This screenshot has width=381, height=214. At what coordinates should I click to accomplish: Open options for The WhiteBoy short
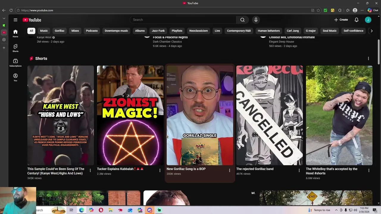coord(369,170)
